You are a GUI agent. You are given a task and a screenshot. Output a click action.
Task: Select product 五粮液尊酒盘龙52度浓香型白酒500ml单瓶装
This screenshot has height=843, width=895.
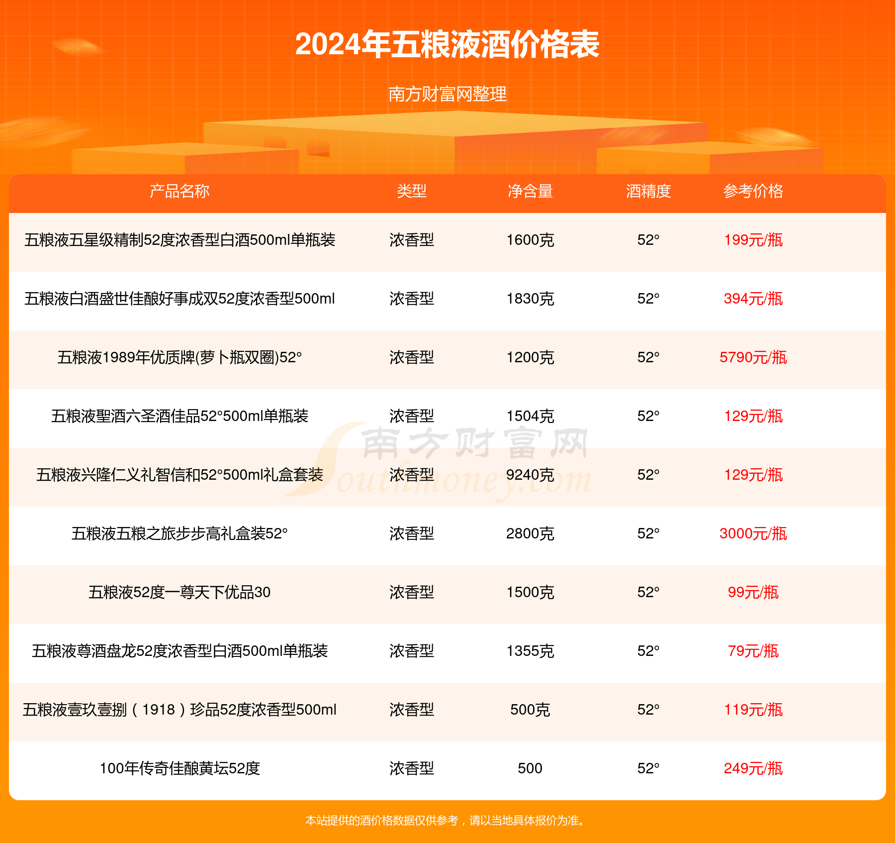coord(179,651)
